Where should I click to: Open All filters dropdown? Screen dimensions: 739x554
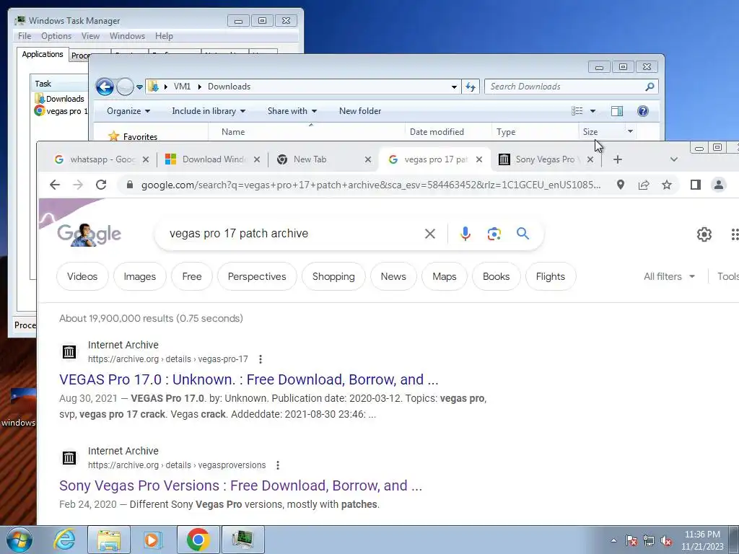click(669, 276)
